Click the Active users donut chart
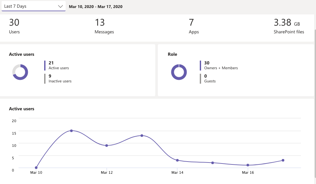Screen dimensions: 316x184 click(20, 72)
